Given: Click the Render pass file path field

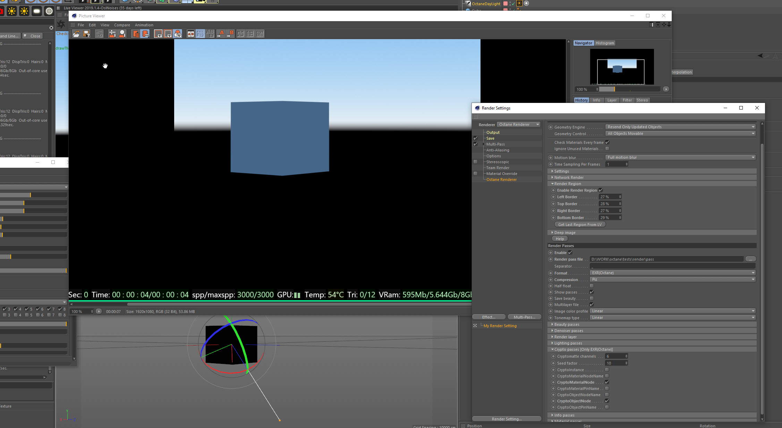Looking at the screenshot, I should click(666, 259).
